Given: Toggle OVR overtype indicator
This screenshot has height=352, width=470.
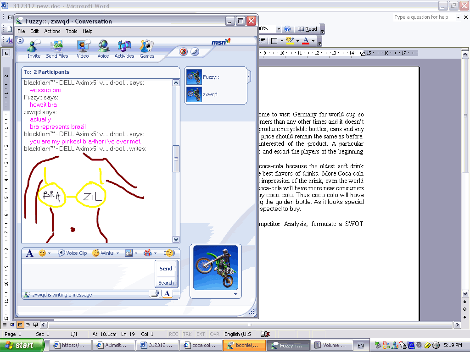Looking at the screenshot, I should (x=215, y=334).
